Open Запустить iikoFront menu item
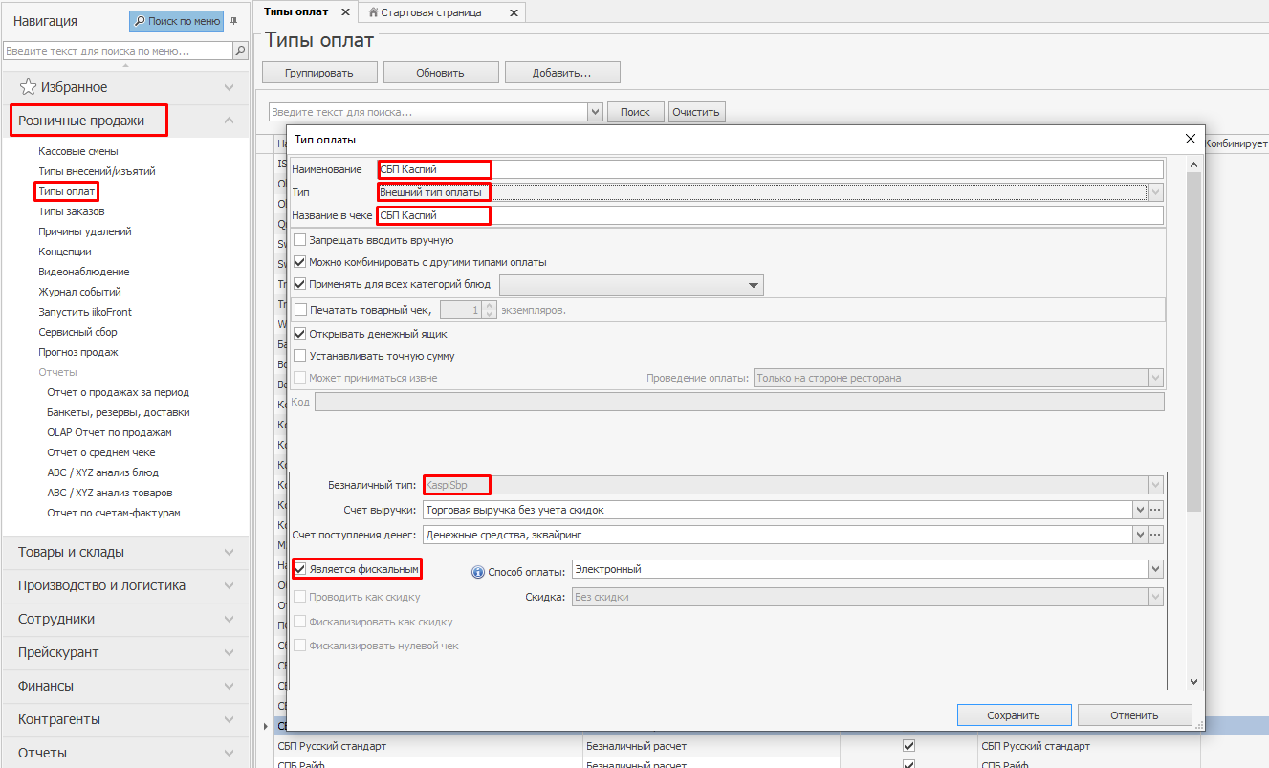 85,312
